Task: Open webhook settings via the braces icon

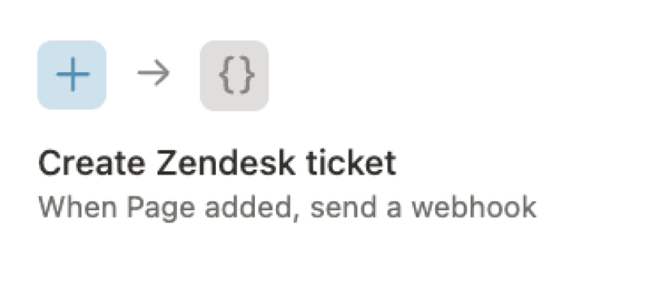Action: coord(234,74)
